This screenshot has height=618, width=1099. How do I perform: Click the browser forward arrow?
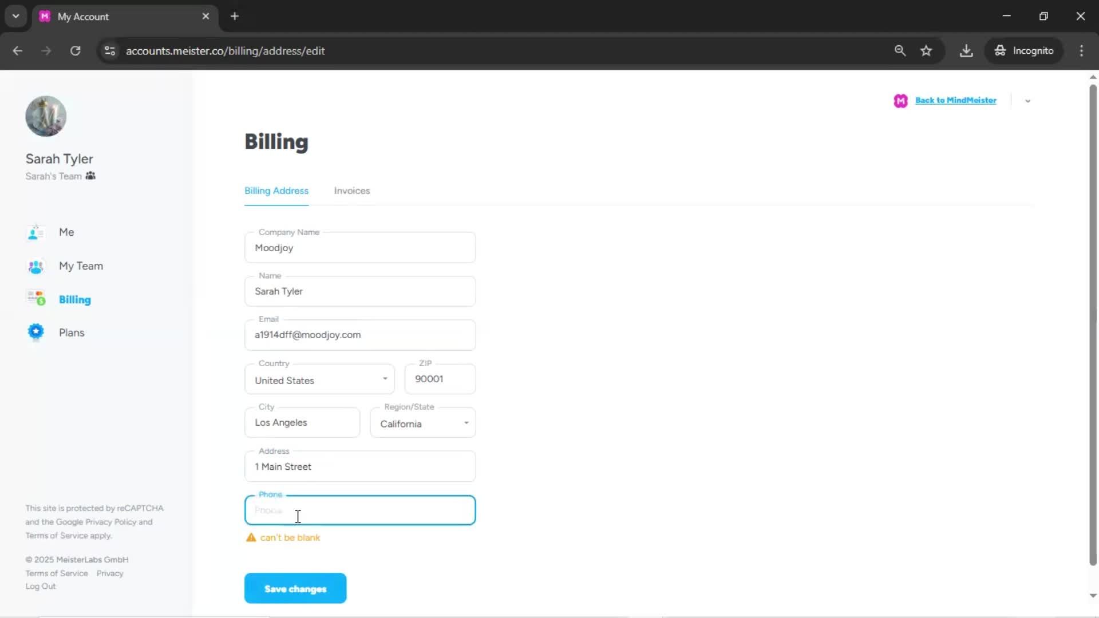pyautogui.click(x=46, y=51)
